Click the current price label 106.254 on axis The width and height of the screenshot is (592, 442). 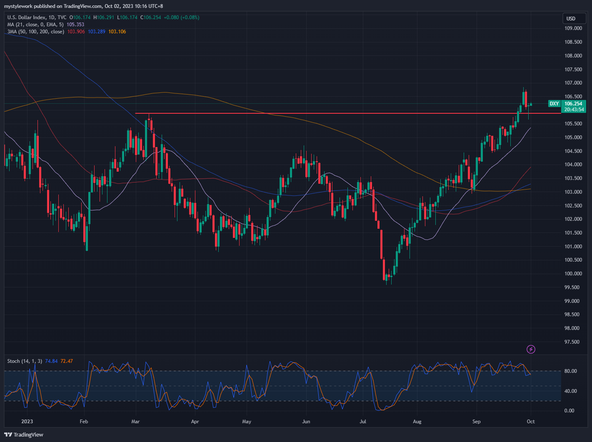click(x=574, y=104)
